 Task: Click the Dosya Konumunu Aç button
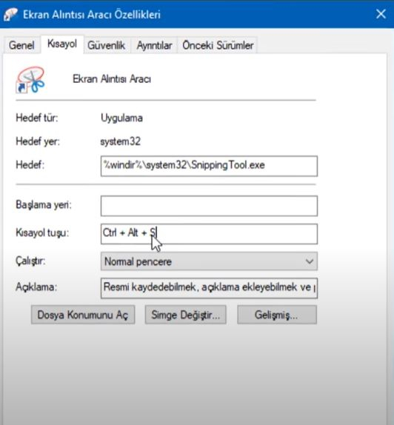click(x=83, y=315)
